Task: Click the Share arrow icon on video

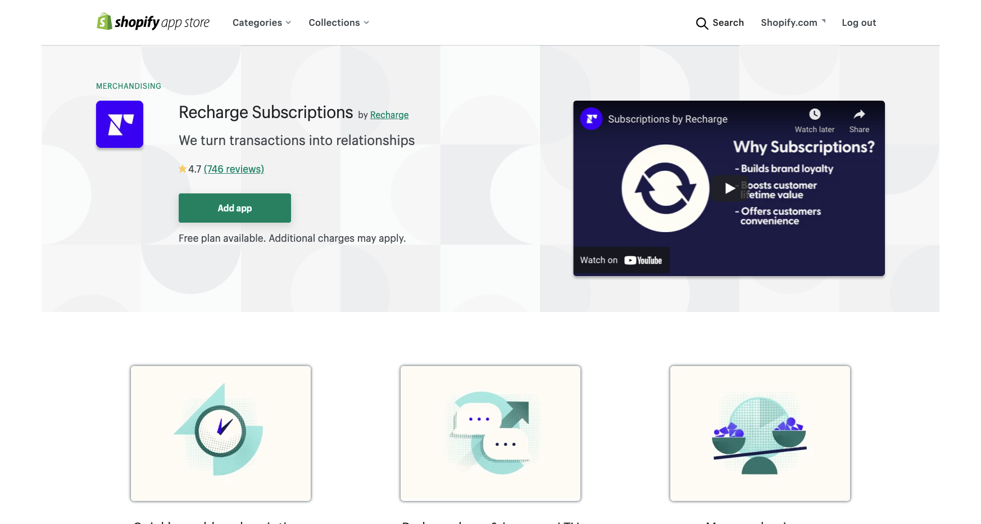Action: 859,115
